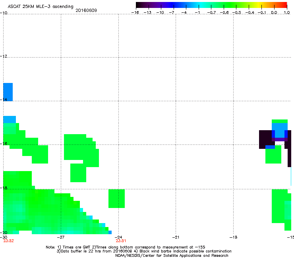Select the date label '20160609' under the title

86,10
